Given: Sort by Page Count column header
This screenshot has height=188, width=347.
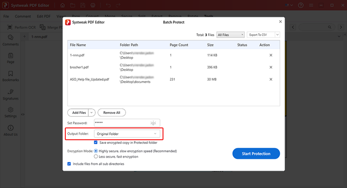Looking at the screenshot, I should (x=179, y=45).
